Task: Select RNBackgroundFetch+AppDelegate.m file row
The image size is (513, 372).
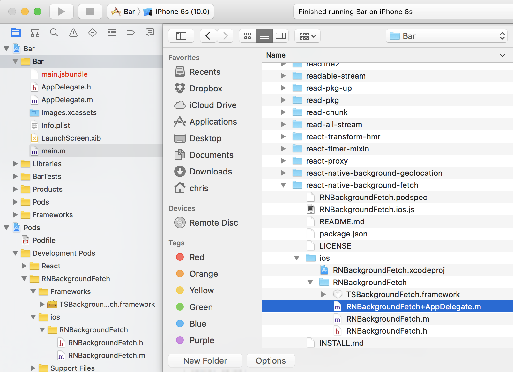Action: 388,306
